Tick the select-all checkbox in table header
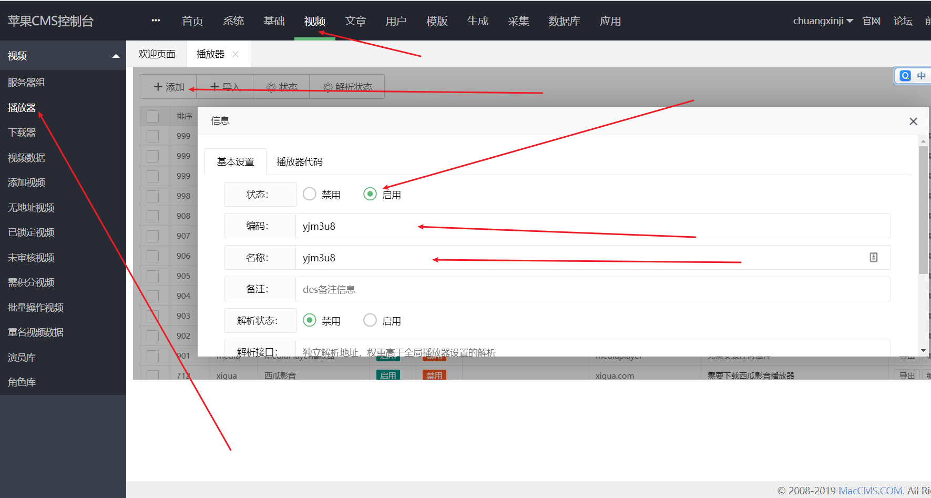 click(x=152, y=116)
